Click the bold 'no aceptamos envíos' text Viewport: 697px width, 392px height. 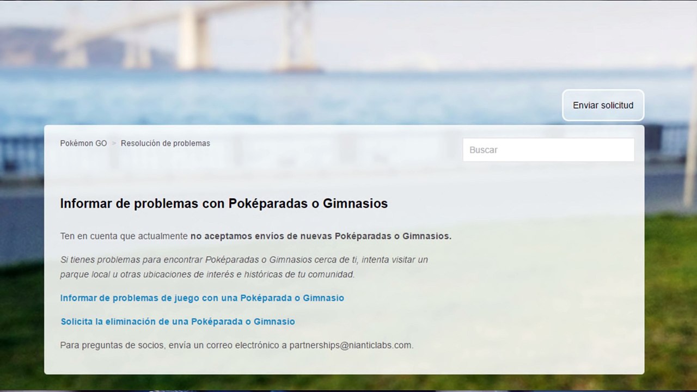coord(321,236)
